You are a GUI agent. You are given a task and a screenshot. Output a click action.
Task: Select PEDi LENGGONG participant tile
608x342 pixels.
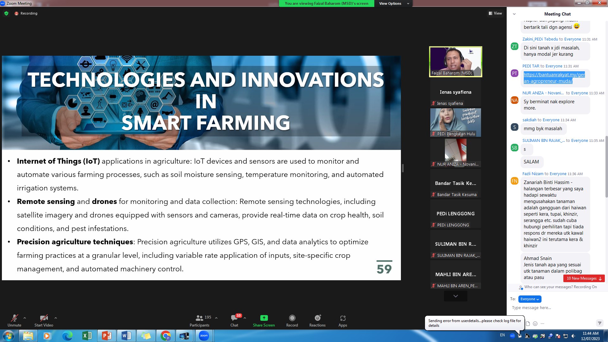[456, 214]
